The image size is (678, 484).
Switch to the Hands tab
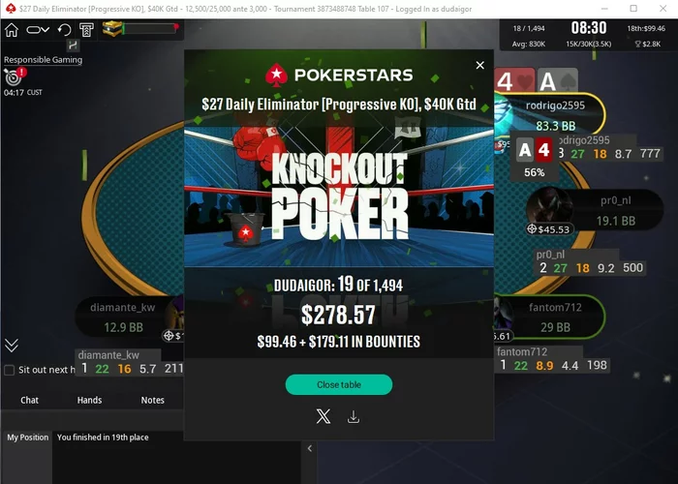(x=89, y=400)
